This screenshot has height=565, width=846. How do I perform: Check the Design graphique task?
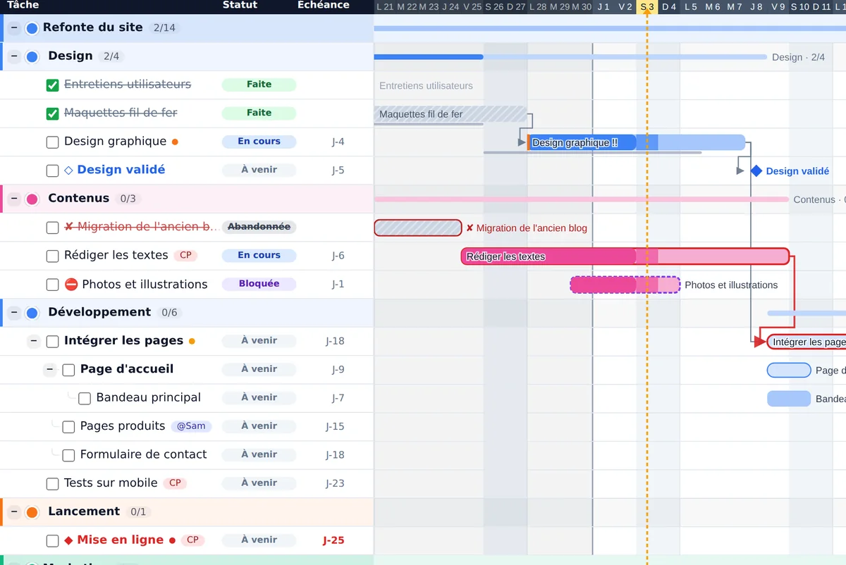[x=52, y=142]
